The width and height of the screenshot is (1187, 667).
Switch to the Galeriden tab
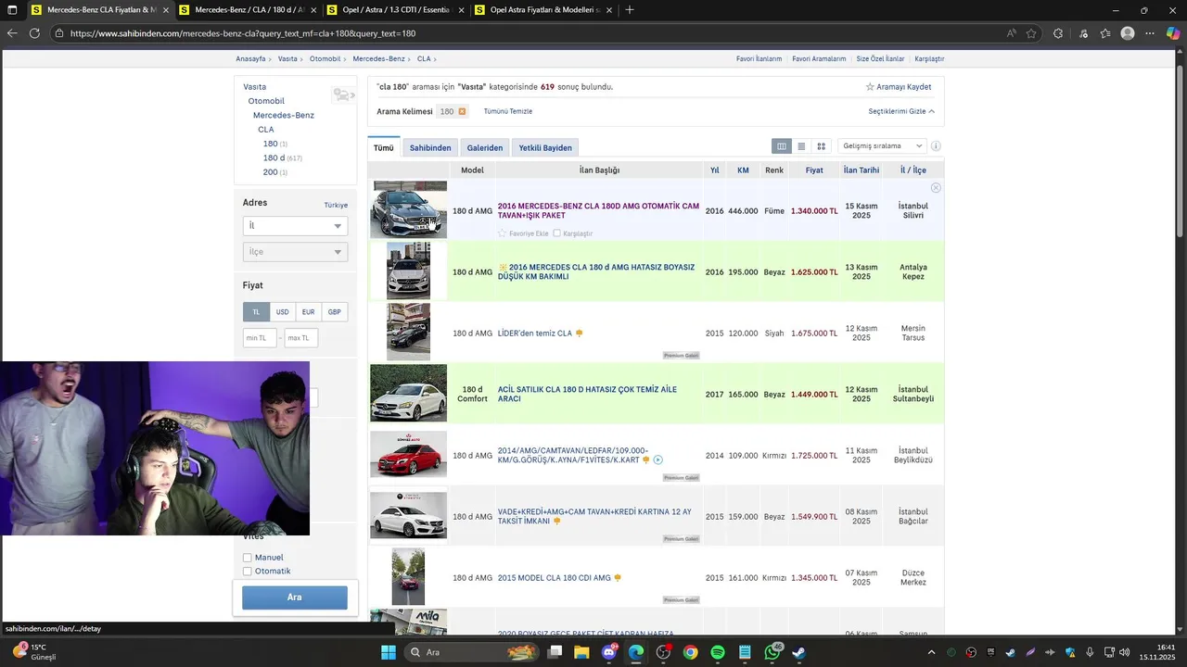coord(485,148)
